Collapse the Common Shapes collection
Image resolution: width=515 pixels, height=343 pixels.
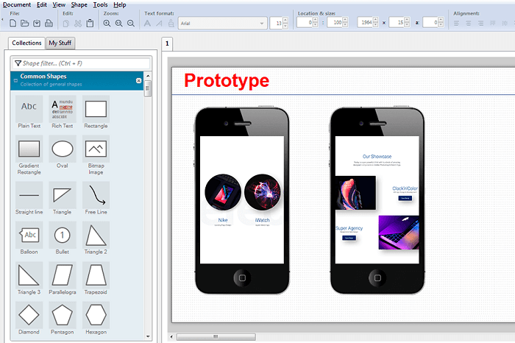click(x=15, y=80)
